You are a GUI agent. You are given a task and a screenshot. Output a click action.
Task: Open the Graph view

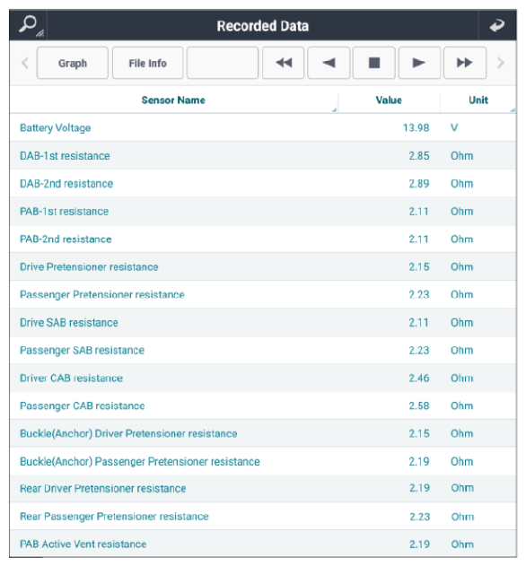(x=73, y=63)
